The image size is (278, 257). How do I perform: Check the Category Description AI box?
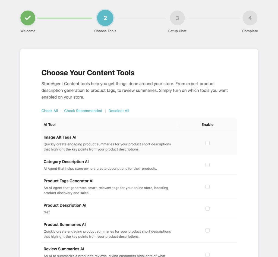[207, 165]
